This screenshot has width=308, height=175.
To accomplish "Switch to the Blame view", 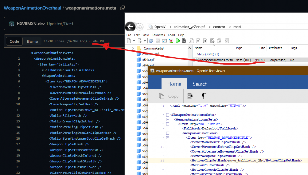I will (32, 41).
